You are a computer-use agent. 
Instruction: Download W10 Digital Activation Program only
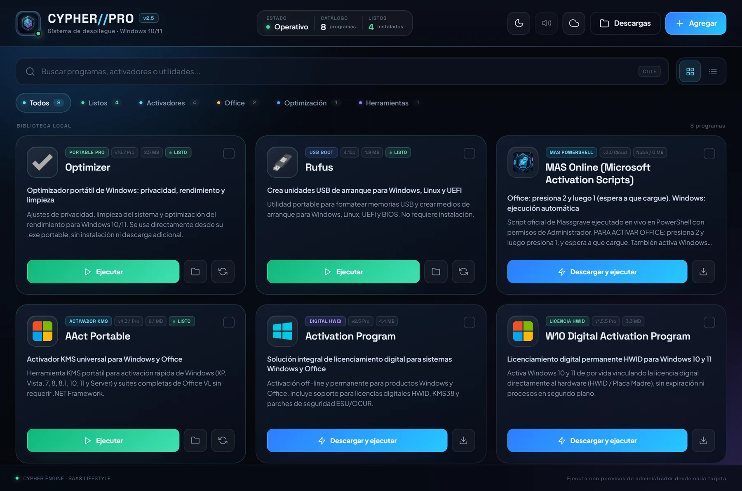point(703,440)
